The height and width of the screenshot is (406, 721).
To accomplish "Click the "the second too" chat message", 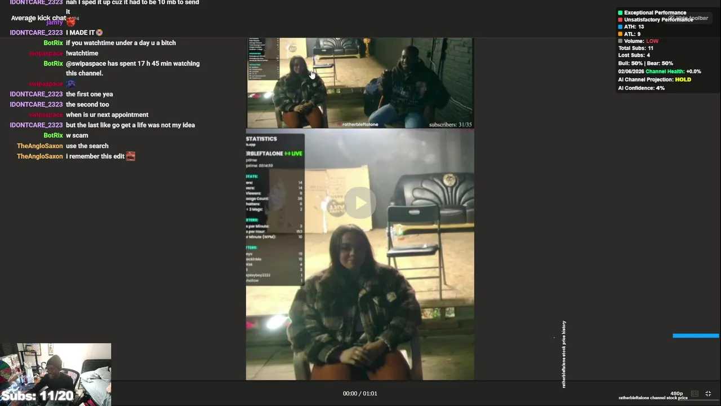I will tap(87, 104).
